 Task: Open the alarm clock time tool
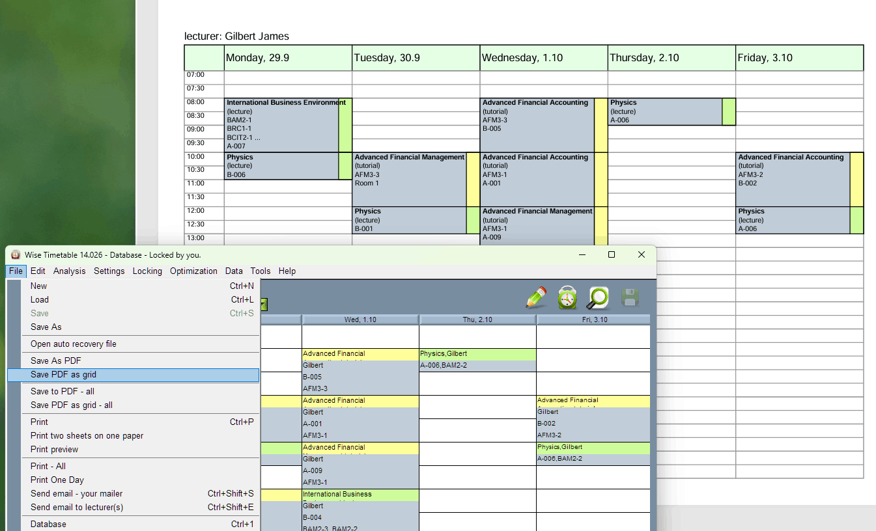[567, 298]
